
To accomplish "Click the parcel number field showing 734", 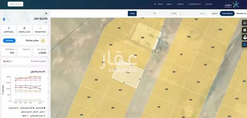I will (148, 14).
